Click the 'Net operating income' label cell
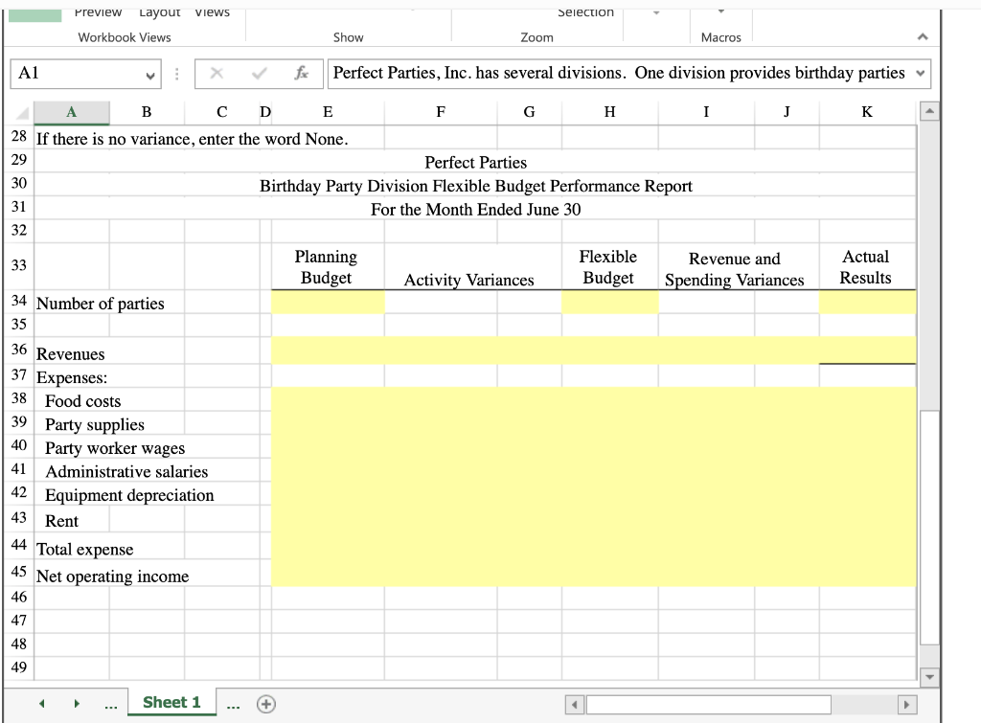The height and width of the screenshot is (723, 981). [113, 576]
